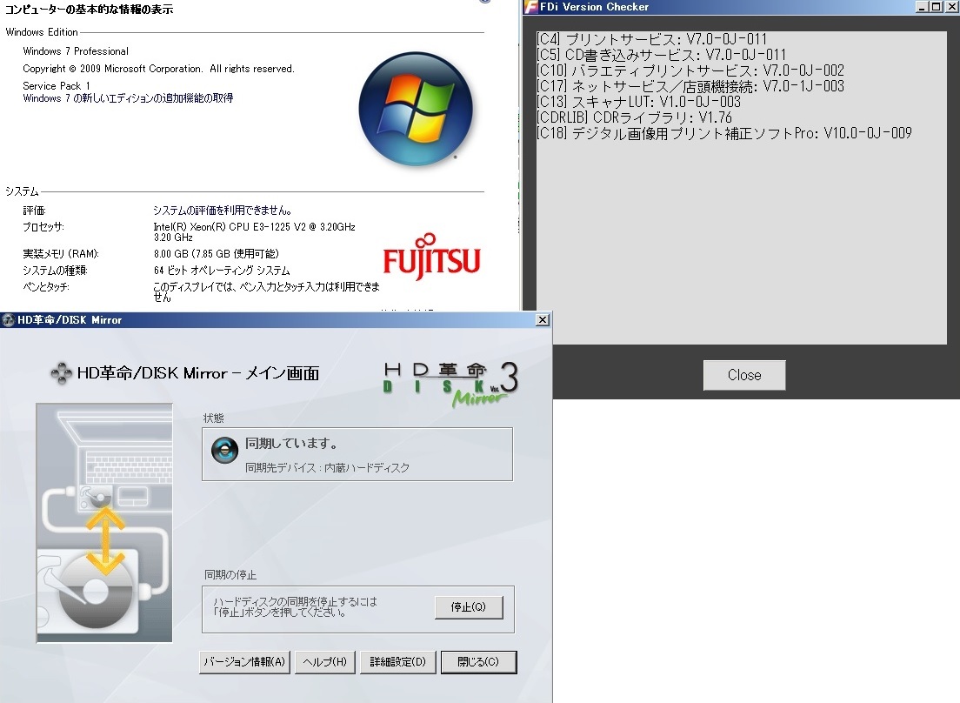Click the 64 ビット オペレーティング システム value

pyautogui.click(x=222, y=270)
